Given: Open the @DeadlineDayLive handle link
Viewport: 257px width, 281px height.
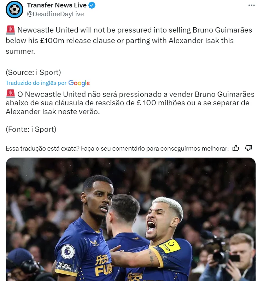Looking at the screenshot, I should [x=56, y=14].
